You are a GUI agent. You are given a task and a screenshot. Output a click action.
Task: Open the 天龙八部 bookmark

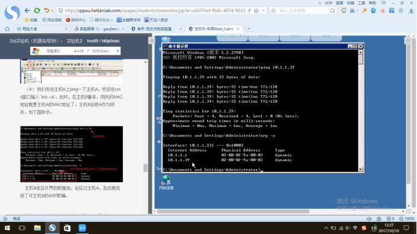point(156,20)
